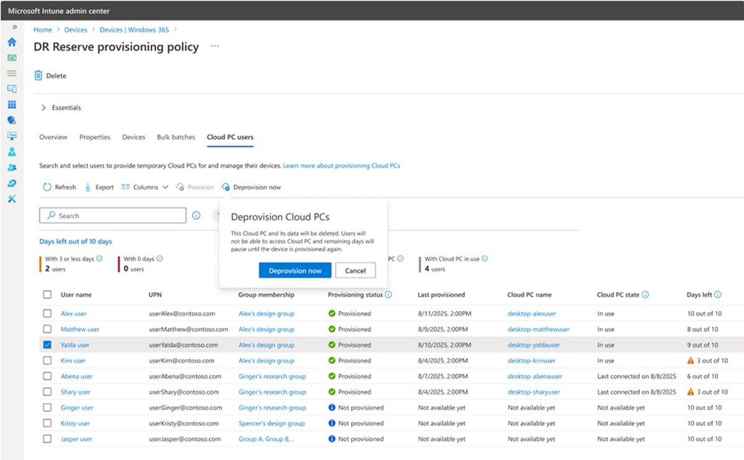Image resolution: width=744 pixels, height=460 pixels.
Task: Switch to the Bulk batches tab
Action: (x=175, y=137)
